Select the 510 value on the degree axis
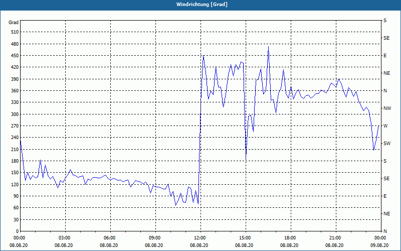The height and width of the screenshot is (251, 401). coord(15,32)
